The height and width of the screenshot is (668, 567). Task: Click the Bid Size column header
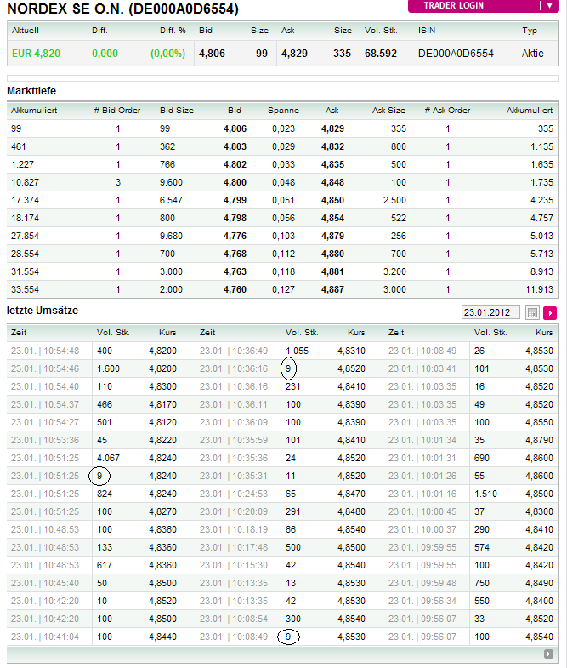pyautogui.click(x=177, y=111)
